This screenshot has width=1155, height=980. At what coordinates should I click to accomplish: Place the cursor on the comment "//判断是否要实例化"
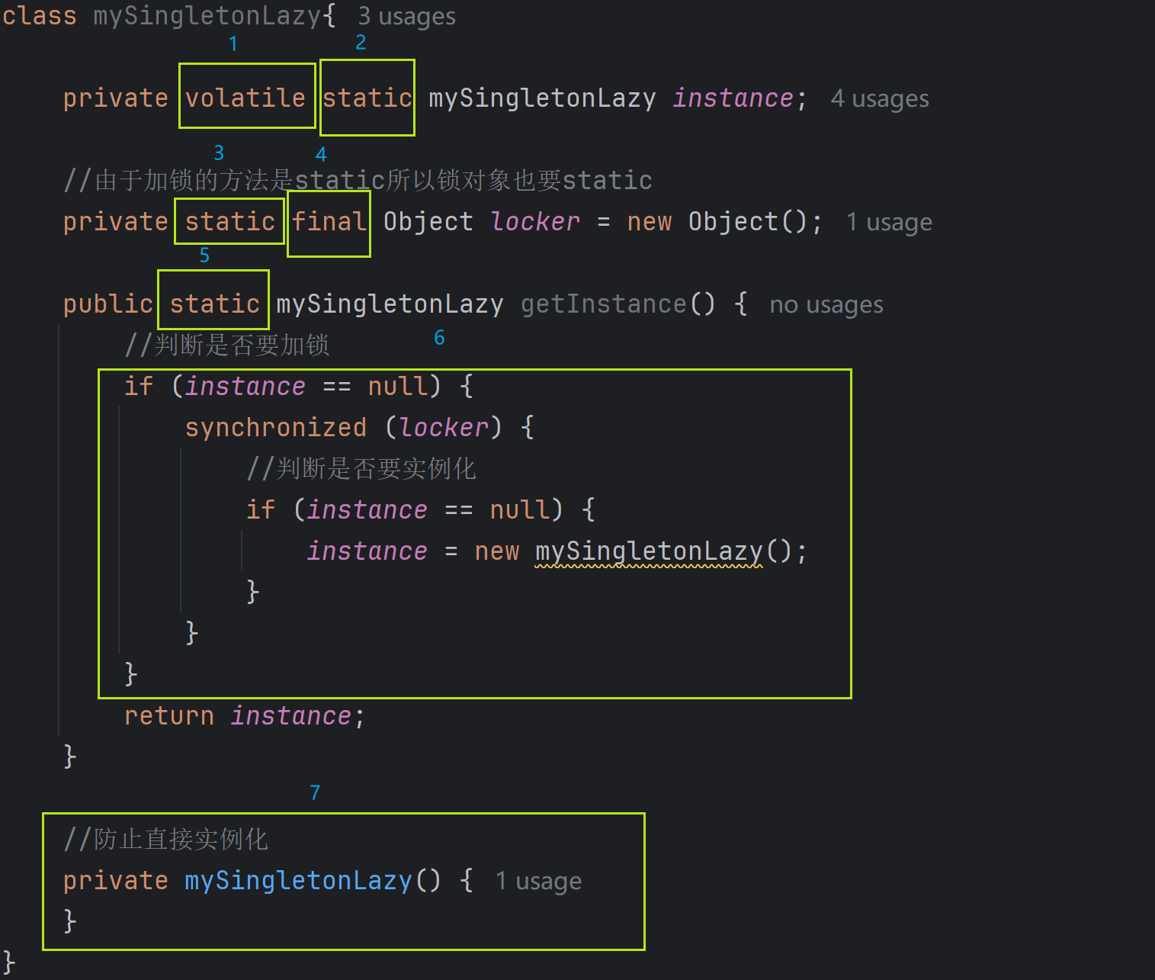click(361, 468)
